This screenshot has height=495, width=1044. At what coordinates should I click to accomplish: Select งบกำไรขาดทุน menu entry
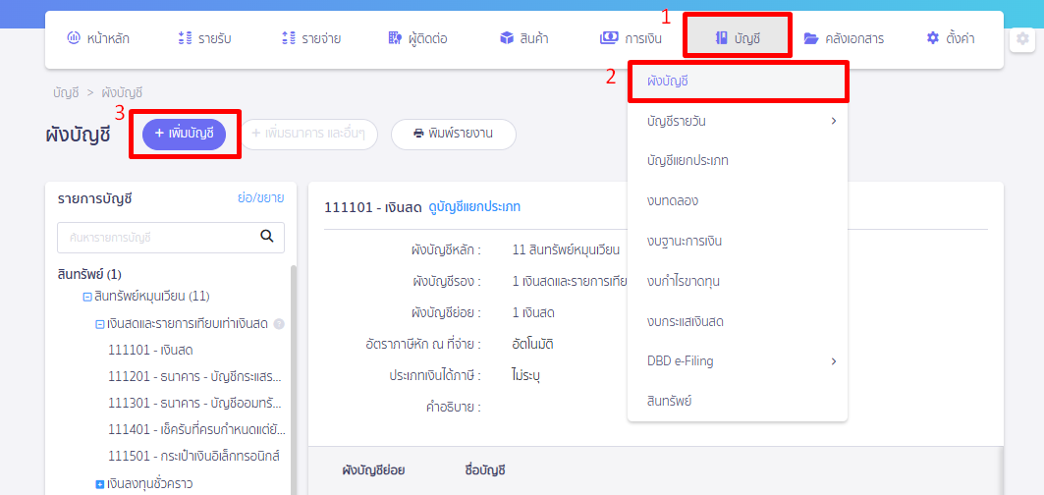(x=738, y=281)
